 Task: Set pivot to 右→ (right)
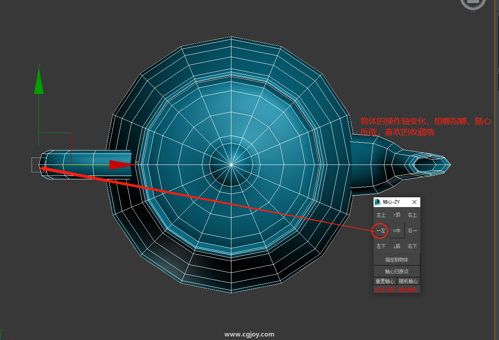pos(412,230)
